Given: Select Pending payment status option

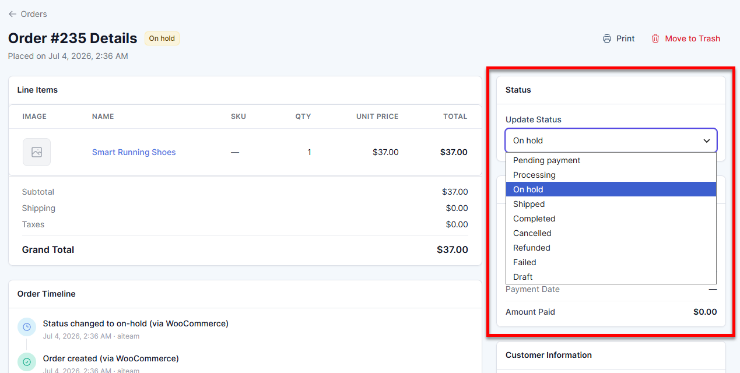Looking at the screenshot, I should pyautogui.click(x=611, y=160).
